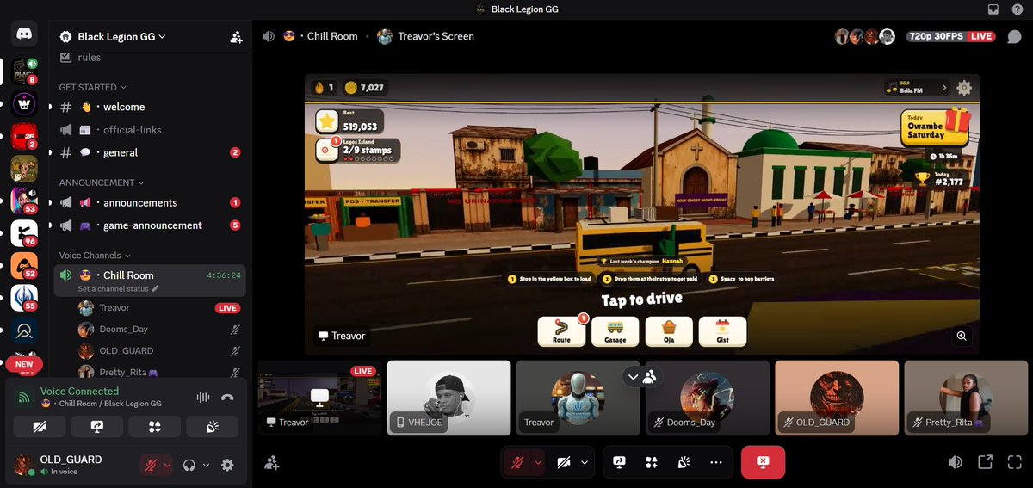Screen dimensions: 1033x488
Task: Start an activity from call bar
Action: click(652, 462)
